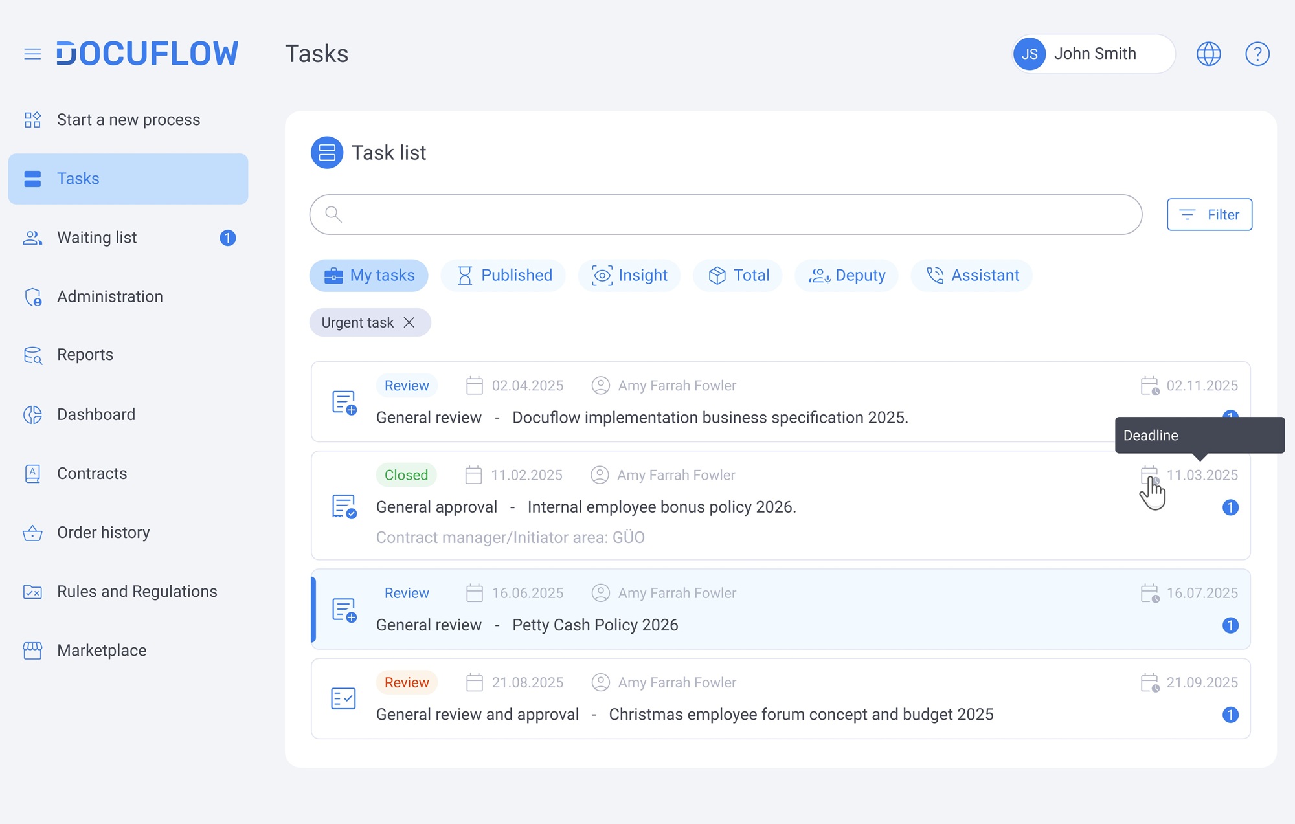This screenshot has width=1295, height=824.
Task: Open the language globe icon
Action: 1208,54
